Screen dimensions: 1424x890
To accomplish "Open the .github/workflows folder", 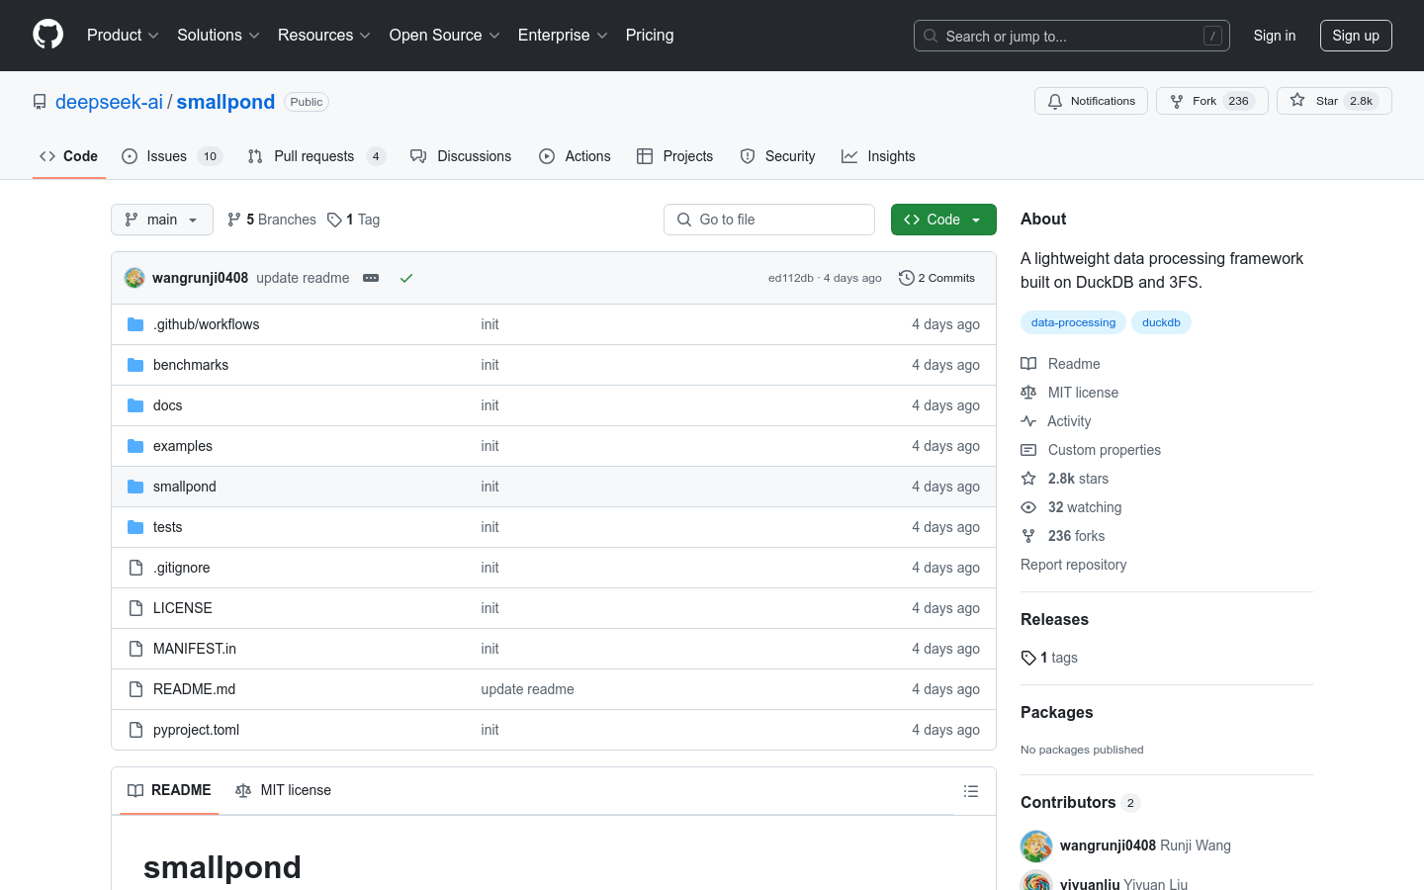I will point(206,324).
